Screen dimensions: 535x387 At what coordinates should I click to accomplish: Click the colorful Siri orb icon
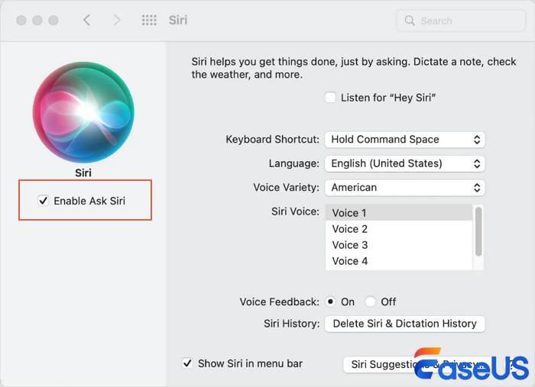pyautogui.click(x=83, y=112)
